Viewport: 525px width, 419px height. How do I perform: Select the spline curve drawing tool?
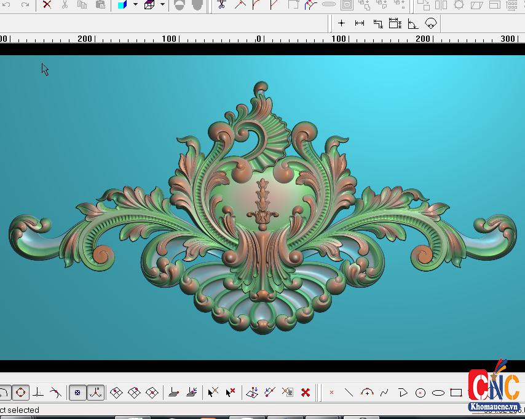385,393
